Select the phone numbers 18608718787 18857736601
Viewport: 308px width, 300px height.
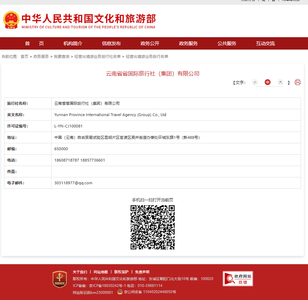[x=79, y=160]
